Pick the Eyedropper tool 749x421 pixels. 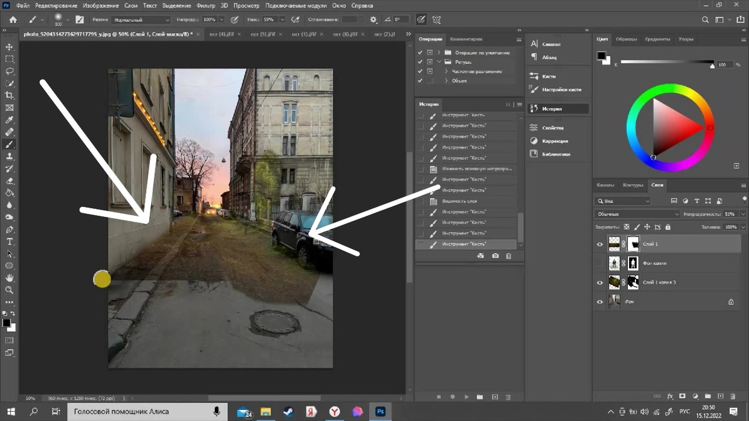tap(9, 120)
